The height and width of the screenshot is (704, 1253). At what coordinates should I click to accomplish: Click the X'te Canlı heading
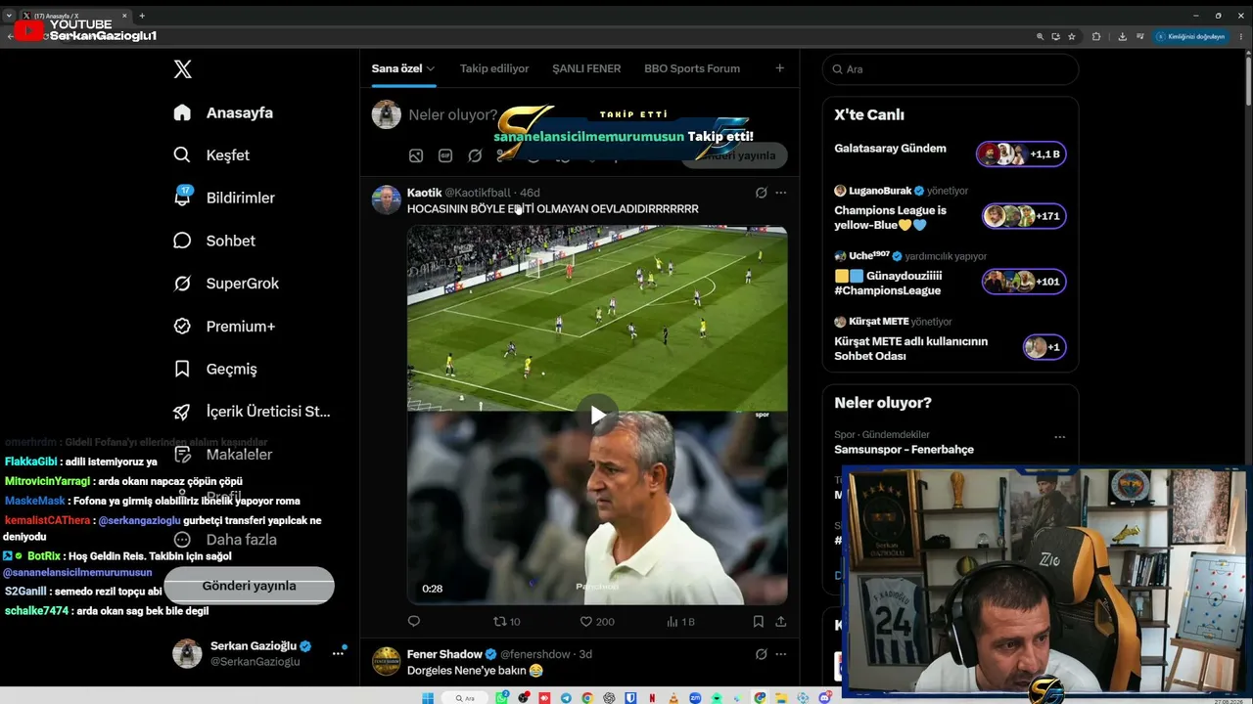(x=869, y=114)
